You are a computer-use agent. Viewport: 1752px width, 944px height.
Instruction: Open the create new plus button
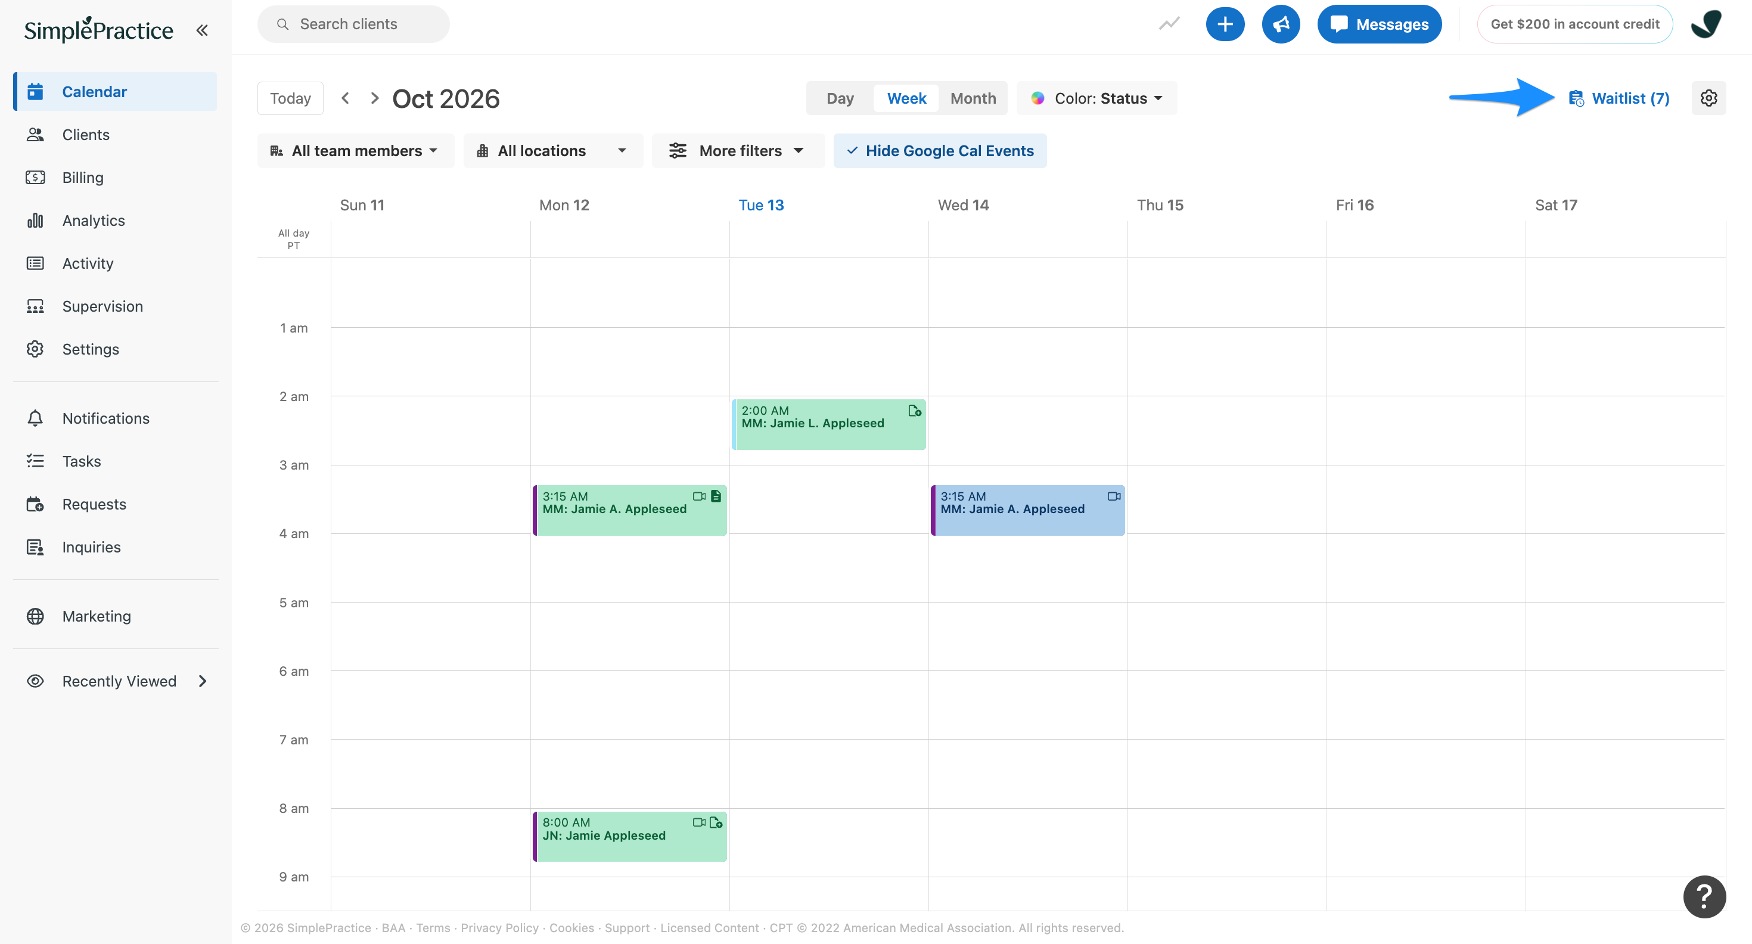pos(1225,24)
